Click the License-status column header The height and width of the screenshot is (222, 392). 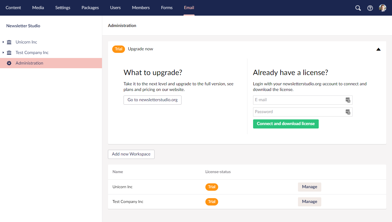(218, 172)
